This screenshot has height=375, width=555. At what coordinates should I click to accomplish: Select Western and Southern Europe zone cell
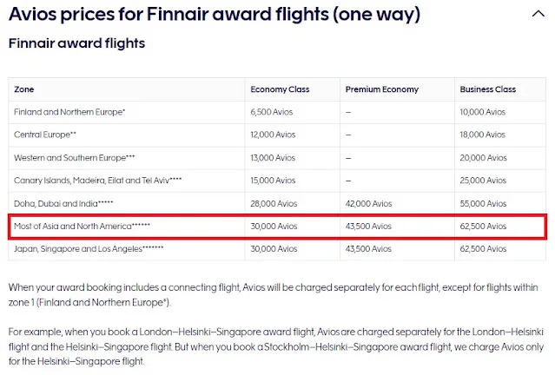pos(75,158)
